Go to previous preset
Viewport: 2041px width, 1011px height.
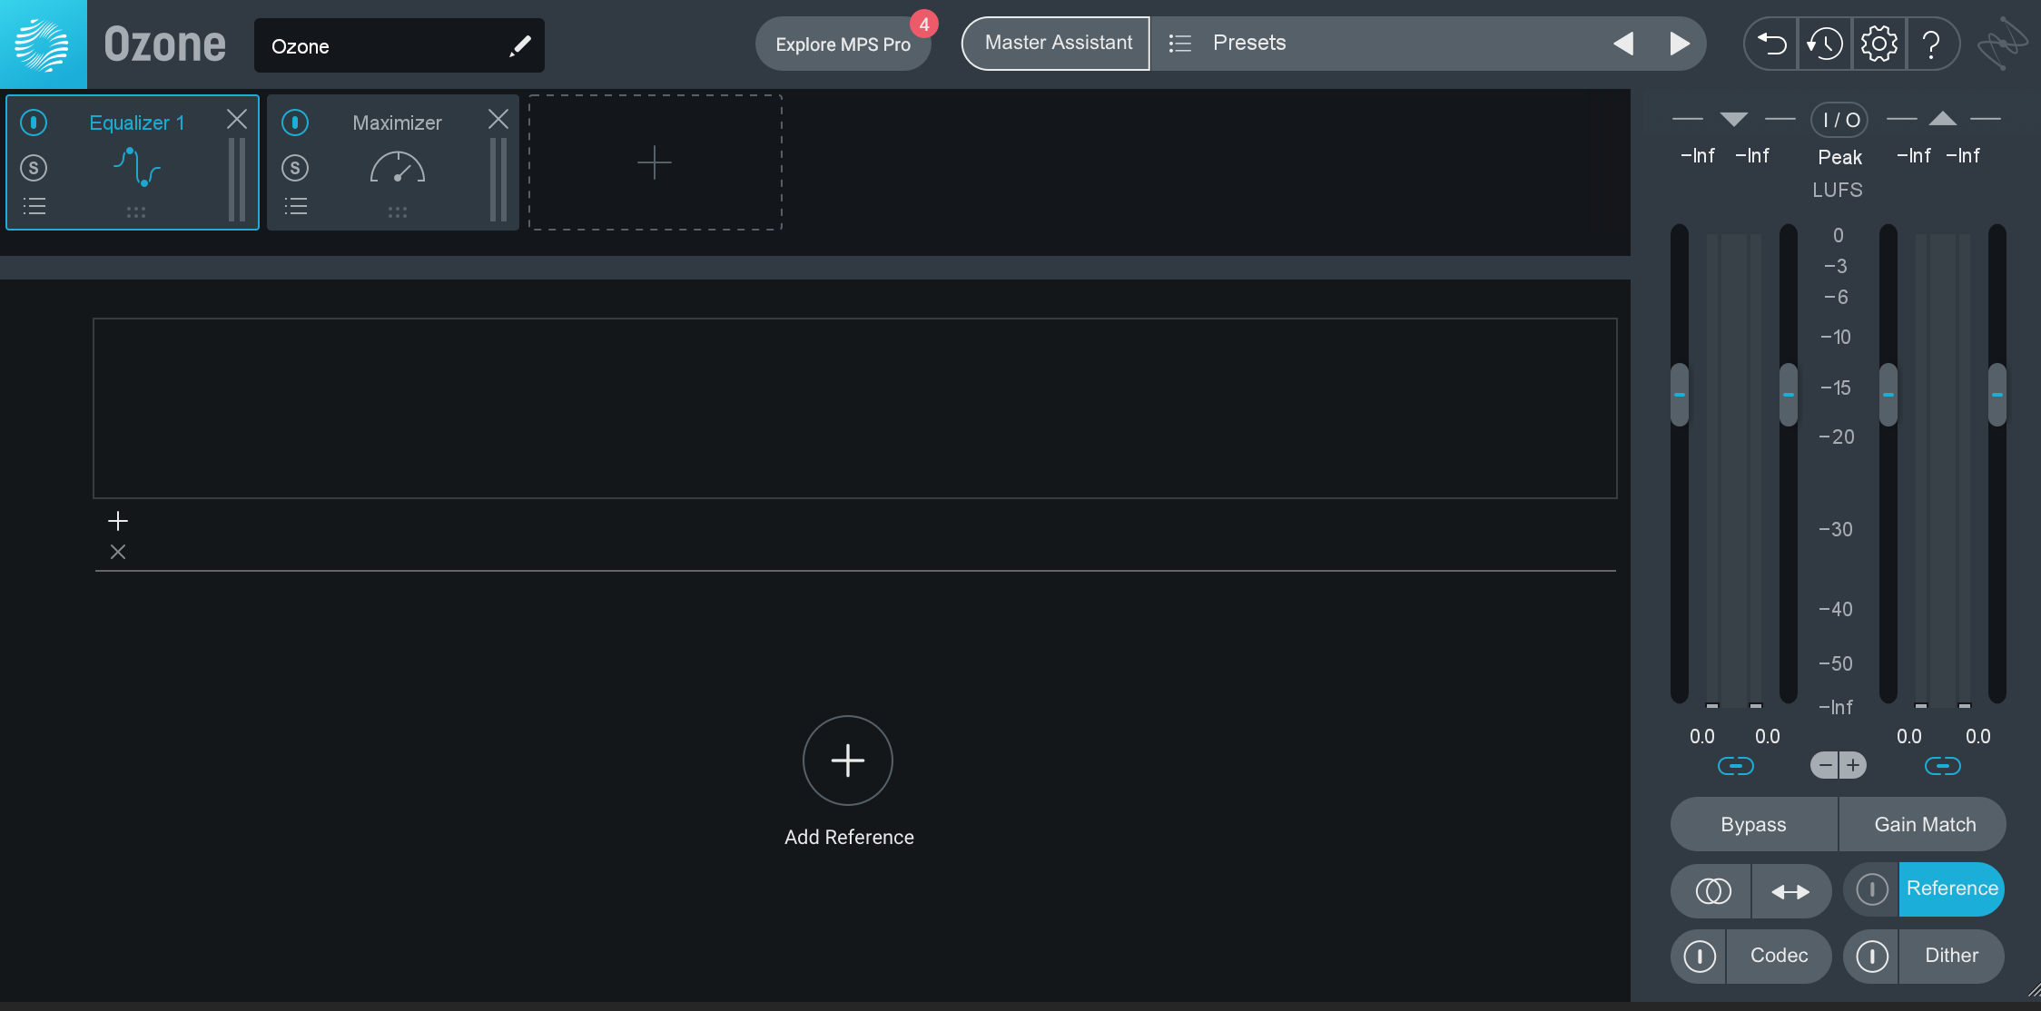point(1623,43)
